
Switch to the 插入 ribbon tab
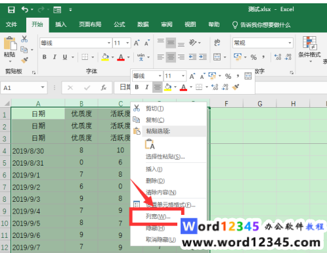[x=60, y=24]
